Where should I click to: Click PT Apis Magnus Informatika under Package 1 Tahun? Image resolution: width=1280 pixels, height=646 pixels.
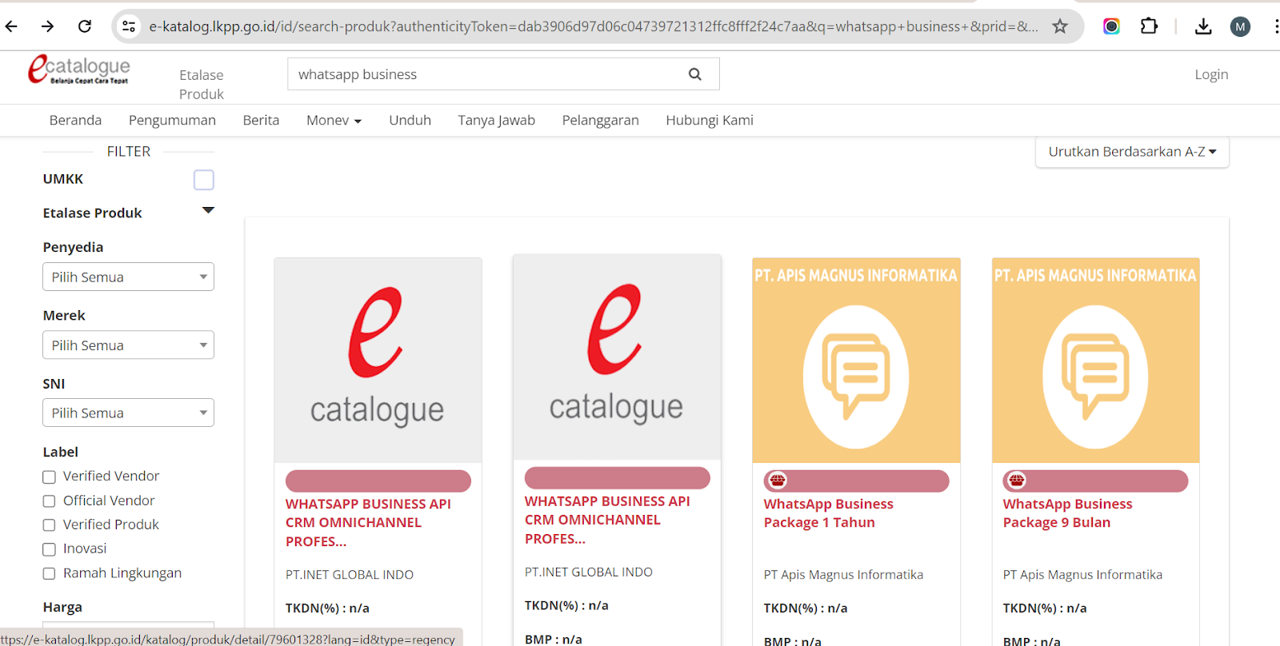(843, 575)
